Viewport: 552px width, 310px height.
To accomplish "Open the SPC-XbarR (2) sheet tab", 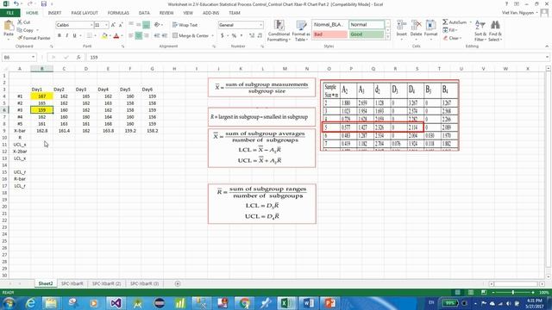I will click(x=106, y=283).
